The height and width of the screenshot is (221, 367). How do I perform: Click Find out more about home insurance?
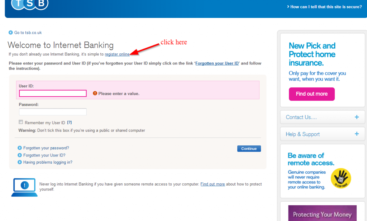tap(311, 94)
